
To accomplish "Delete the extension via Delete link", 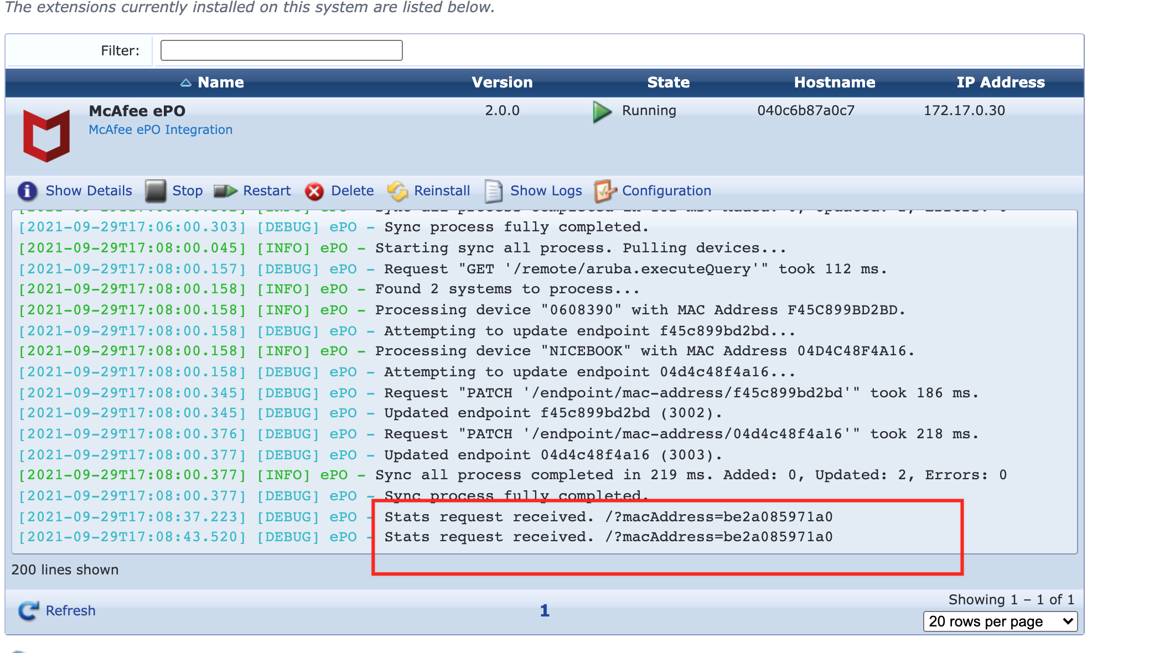I will click(x=352, y=191).
